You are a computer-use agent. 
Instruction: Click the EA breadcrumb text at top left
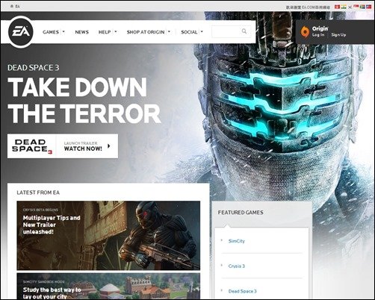click(17, 7)
